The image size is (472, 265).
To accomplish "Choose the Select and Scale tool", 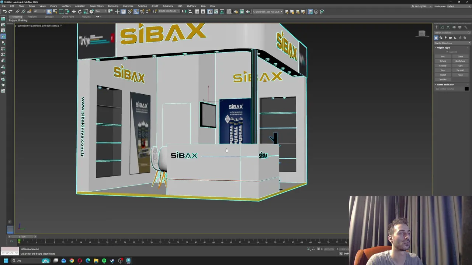I will [x=86, y=12].
